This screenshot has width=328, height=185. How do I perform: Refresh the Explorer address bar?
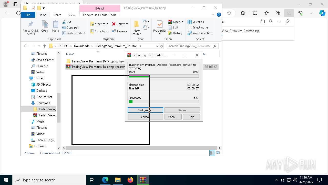[x=162, y=46]
